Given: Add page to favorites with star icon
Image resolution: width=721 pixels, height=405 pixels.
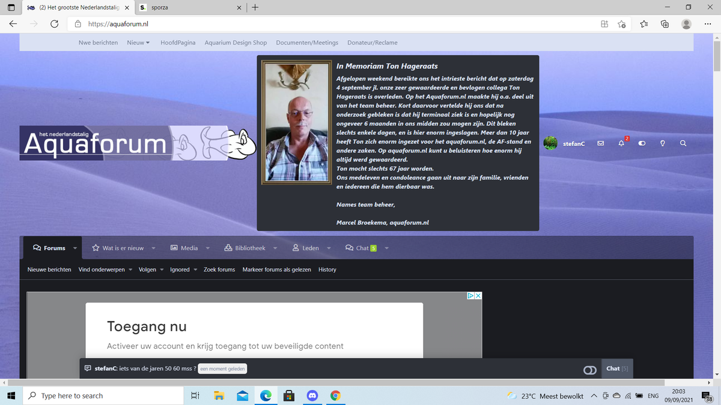Looking at the screenshot, I should pos(622,24).
